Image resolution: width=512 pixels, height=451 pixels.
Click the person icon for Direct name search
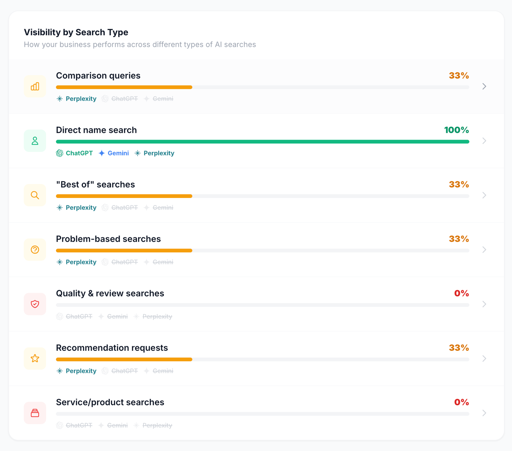point(35,141)
